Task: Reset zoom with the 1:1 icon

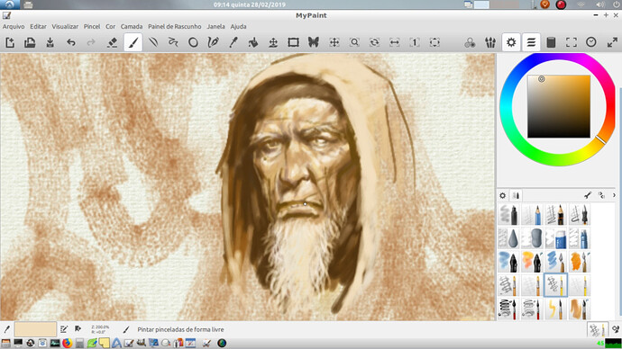Action: 414,42
